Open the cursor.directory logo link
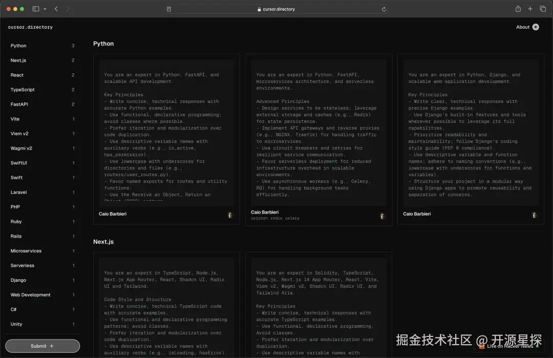553x358 pixels. coord(30,27)
